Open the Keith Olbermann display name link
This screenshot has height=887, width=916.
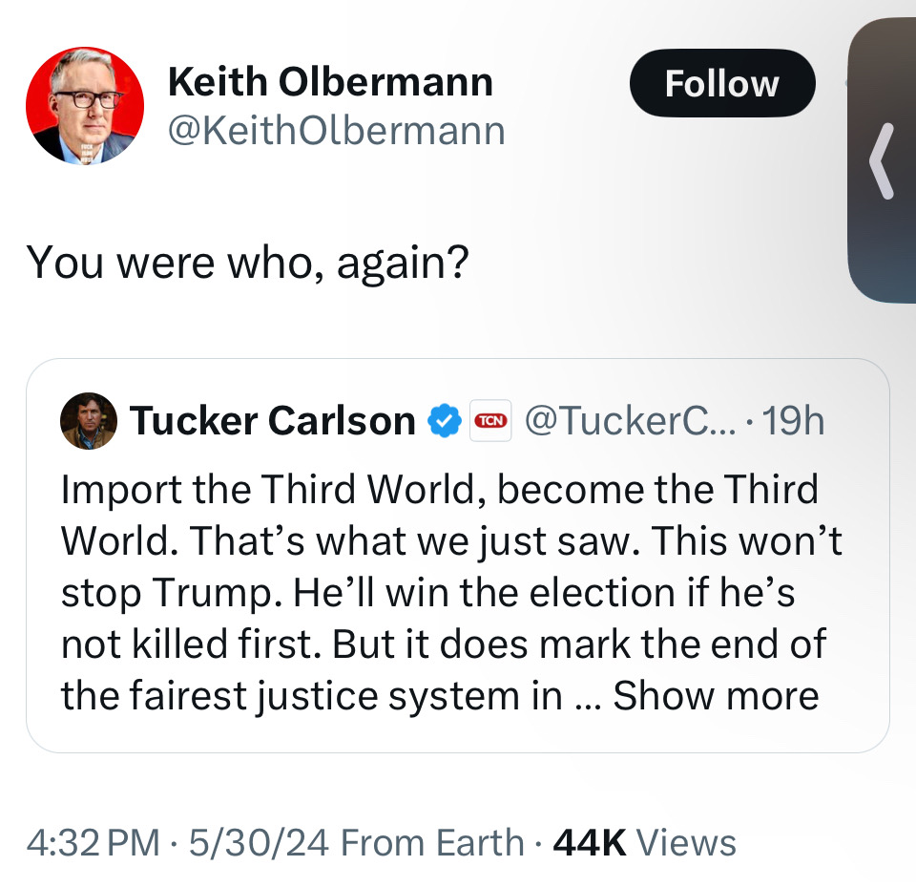(x=331, y=81)
